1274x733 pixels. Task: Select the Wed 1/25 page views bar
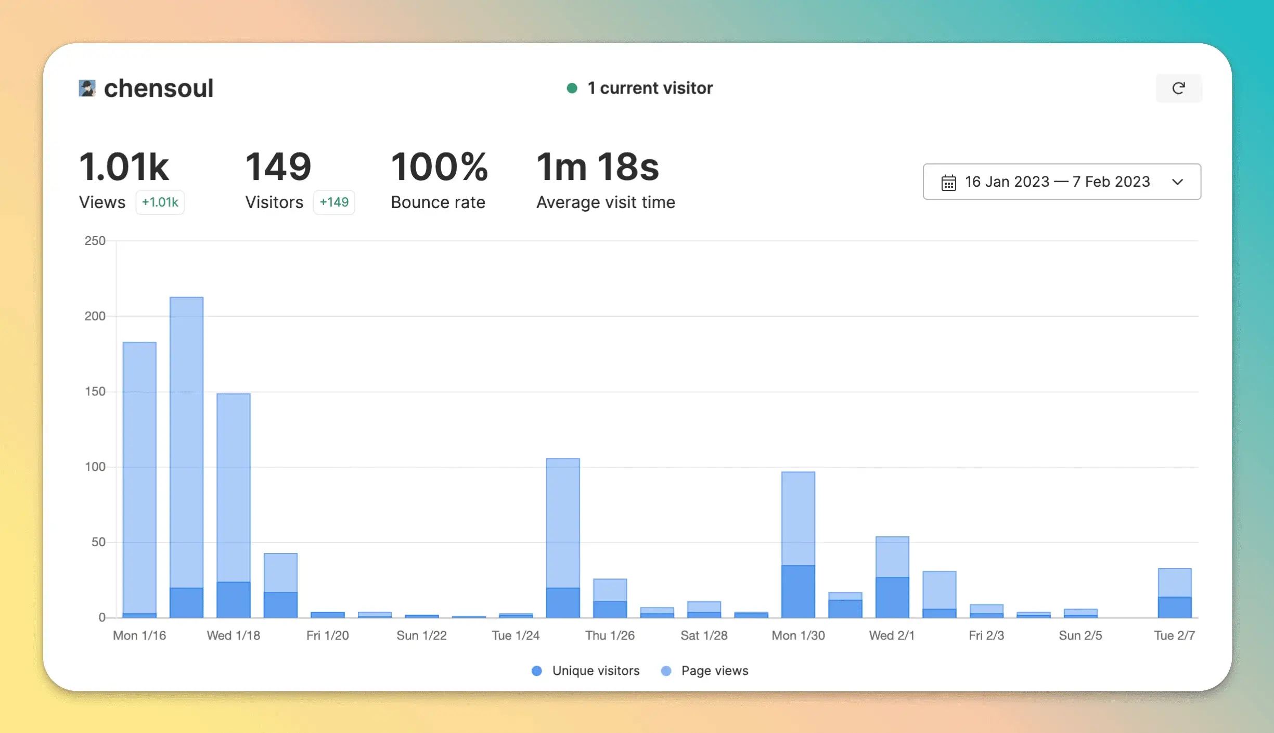pyautogui.click(x=563, y=523)
